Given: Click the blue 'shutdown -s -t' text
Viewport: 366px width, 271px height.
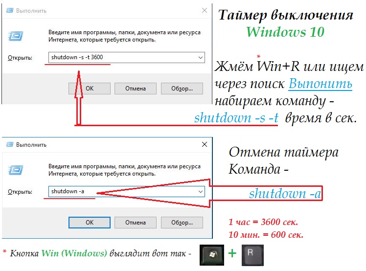Looking at the screenshot, I should coord(236,117).
